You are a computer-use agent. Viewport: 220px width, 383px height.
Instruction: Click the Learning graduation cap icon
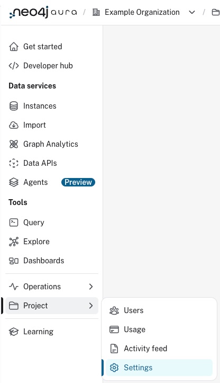pos(14,332)
